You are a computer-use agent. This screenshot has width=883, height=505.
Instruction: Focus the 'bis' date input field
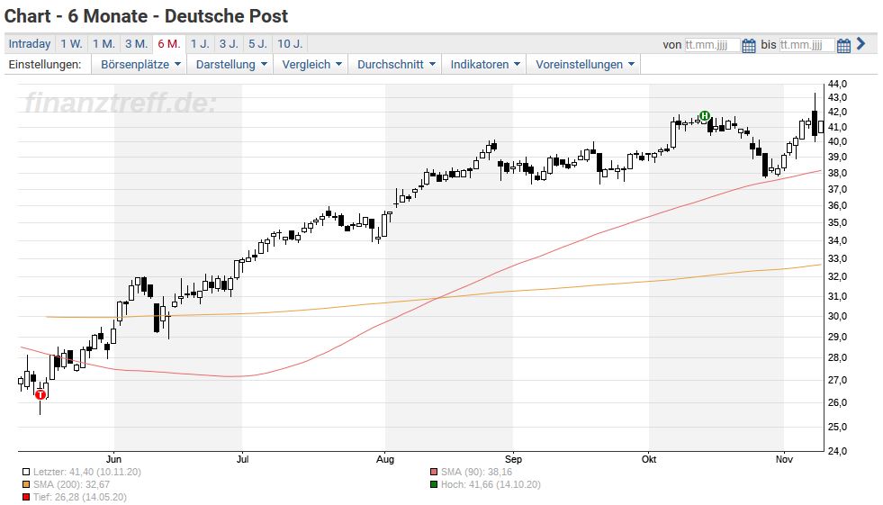[x=806, y=45]
